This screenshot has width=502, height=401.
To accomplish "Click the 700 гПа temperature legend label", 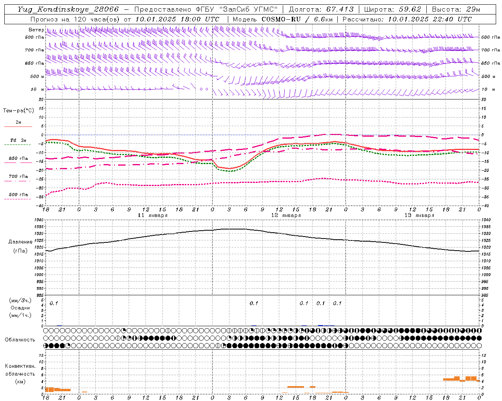I will click(x=18, y=177).
